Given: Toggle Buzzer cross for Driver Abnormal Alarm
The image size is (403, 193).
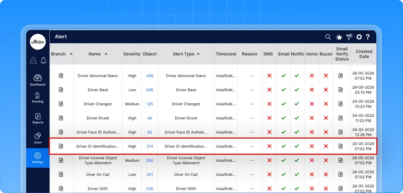Looking at the screenshot, I should click(x=326, y=76).
